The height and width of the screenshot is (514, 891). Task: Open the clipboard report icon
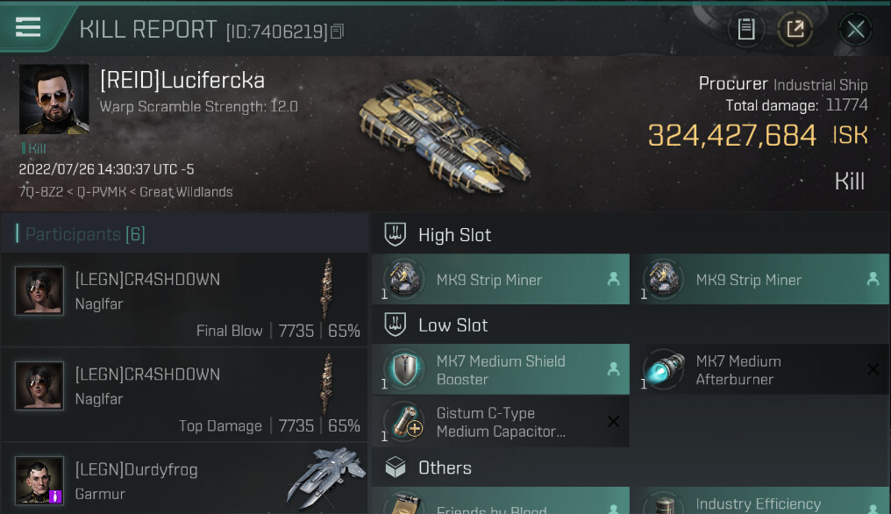[x=745, y=29]
